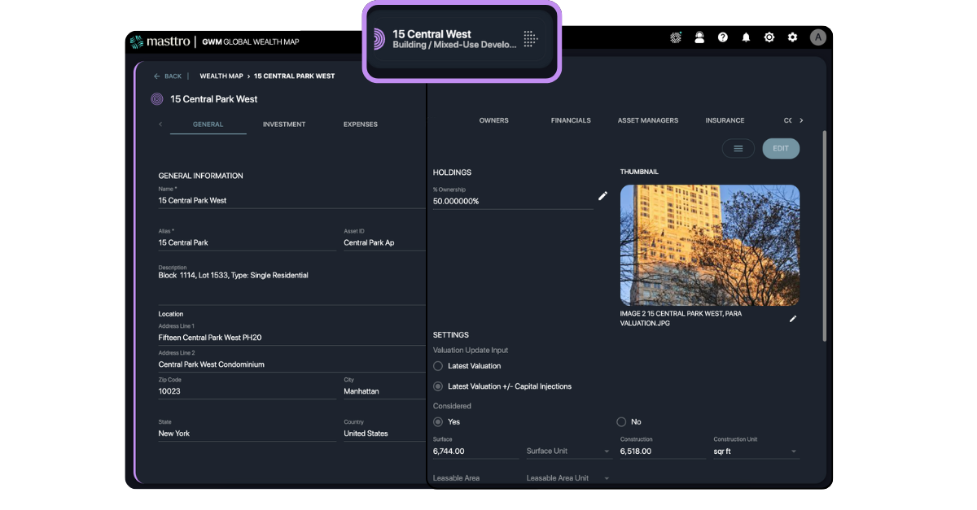The image size is (977, 510).
Task: Go back using the Back link
Action: [168, 76]
